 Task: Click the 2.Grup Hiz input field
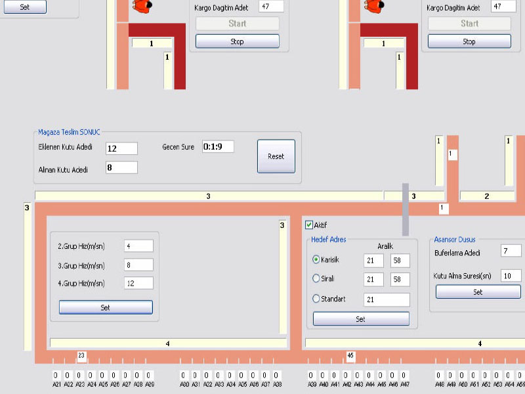pyautogui.click(x=138, y=246)
